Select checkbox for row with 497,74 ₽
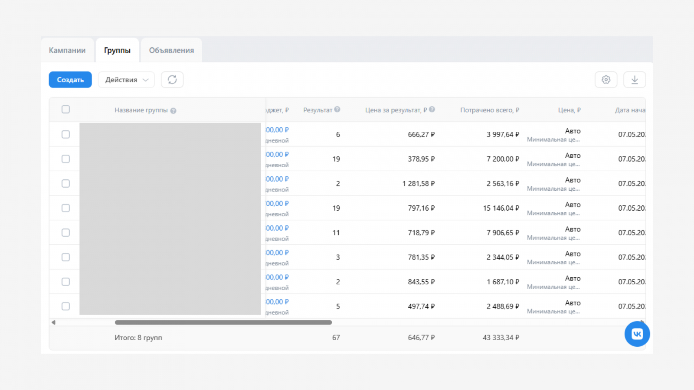 (x=65, y=306)
